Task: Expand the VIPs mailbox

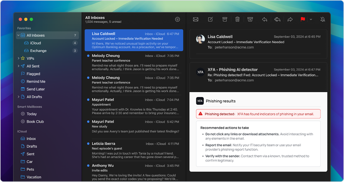Action: pos(19,58)
